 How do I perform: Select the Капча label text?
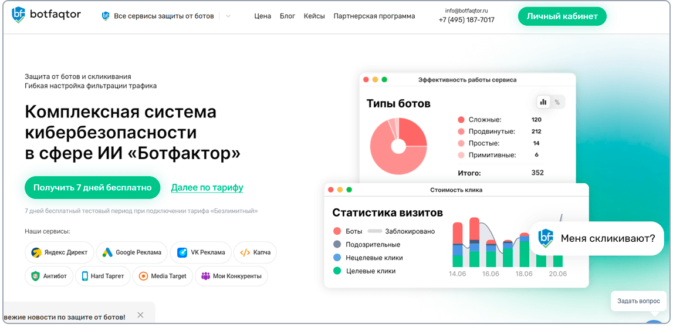point(262,252)
